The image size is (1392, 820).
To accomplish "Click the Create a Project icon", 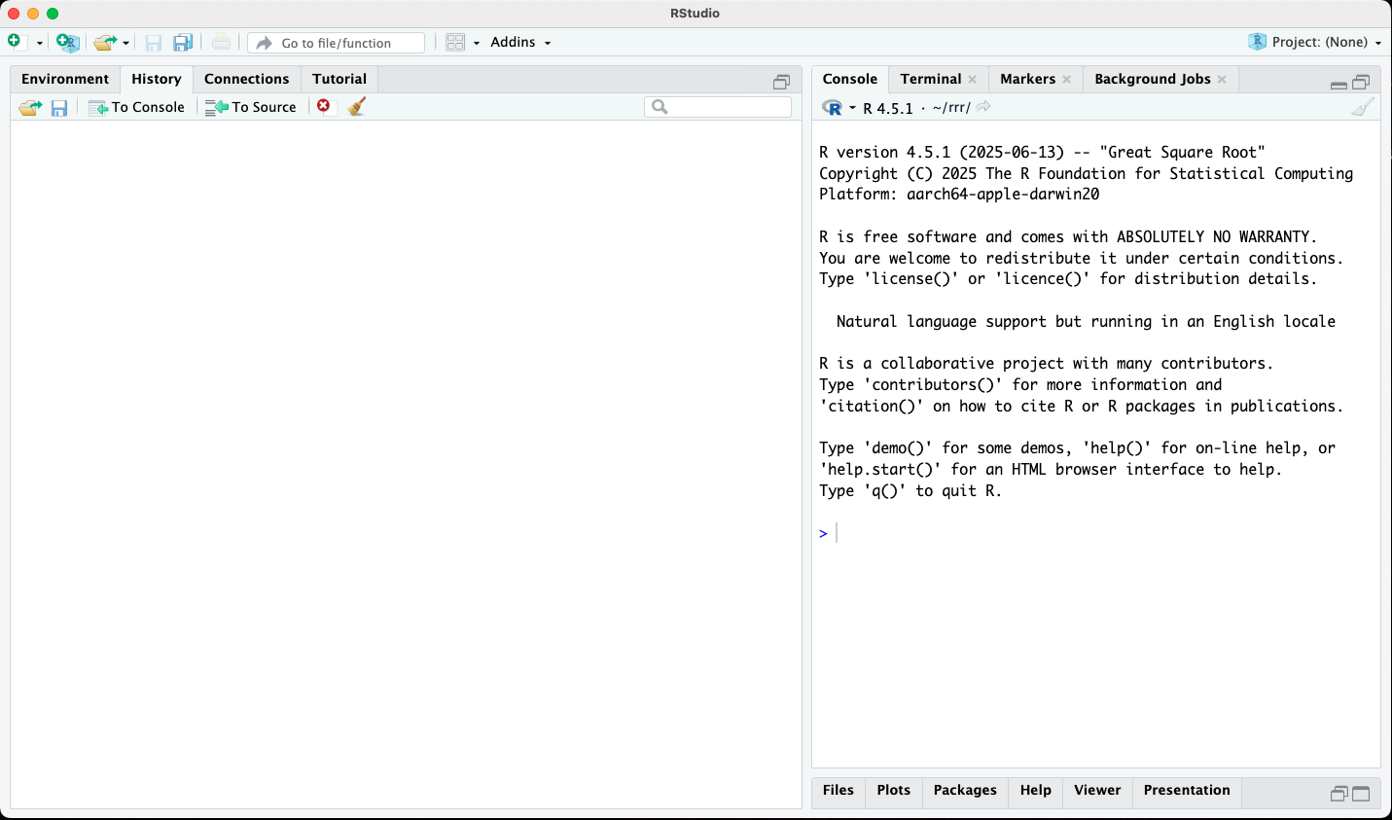I will [67, 42].
